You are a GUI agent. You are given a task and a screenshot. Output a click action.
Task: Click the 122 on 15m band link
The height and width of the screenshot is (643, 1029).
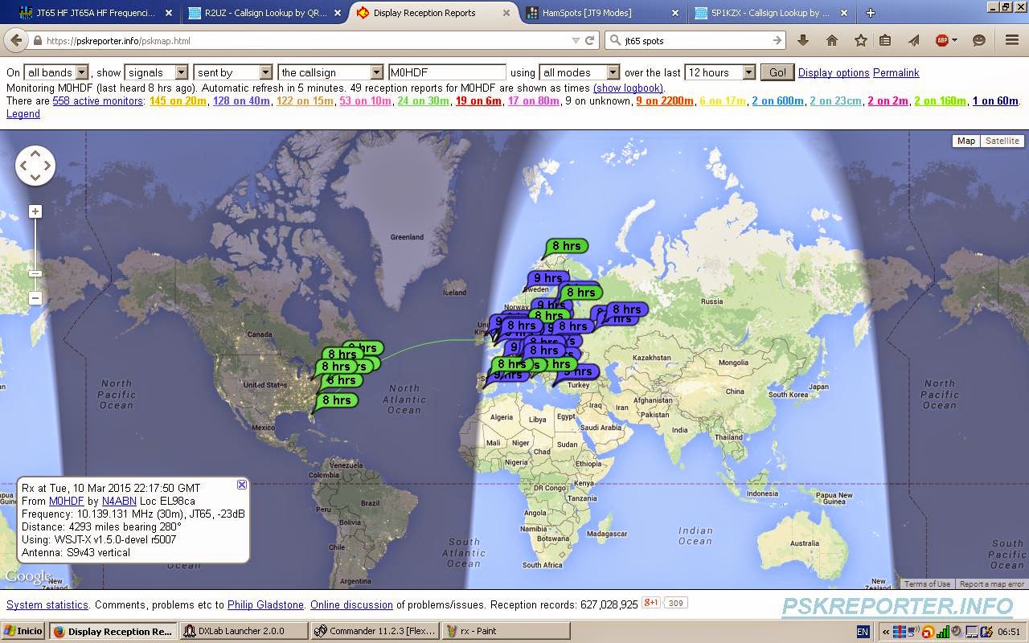click(304, 100)
